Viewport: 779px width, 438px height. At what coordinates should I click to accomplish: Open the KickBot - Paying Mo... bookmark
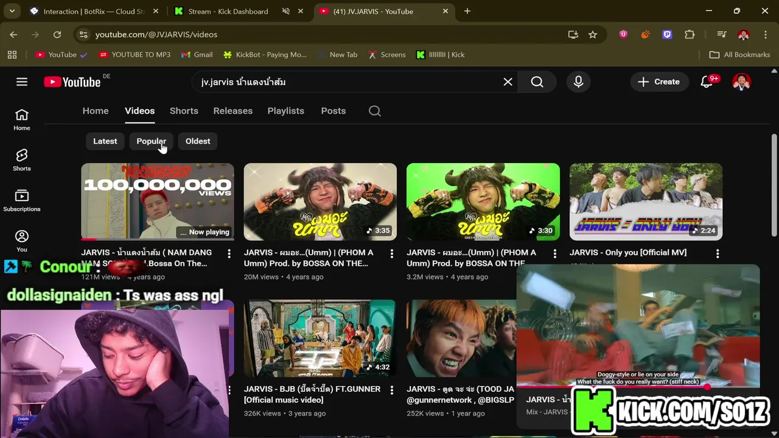click(x=265, y=55)
